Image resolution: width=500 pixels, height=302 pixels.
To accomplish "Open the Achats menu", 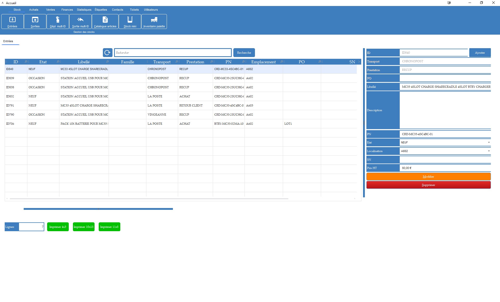I will (x=34, y=10).
